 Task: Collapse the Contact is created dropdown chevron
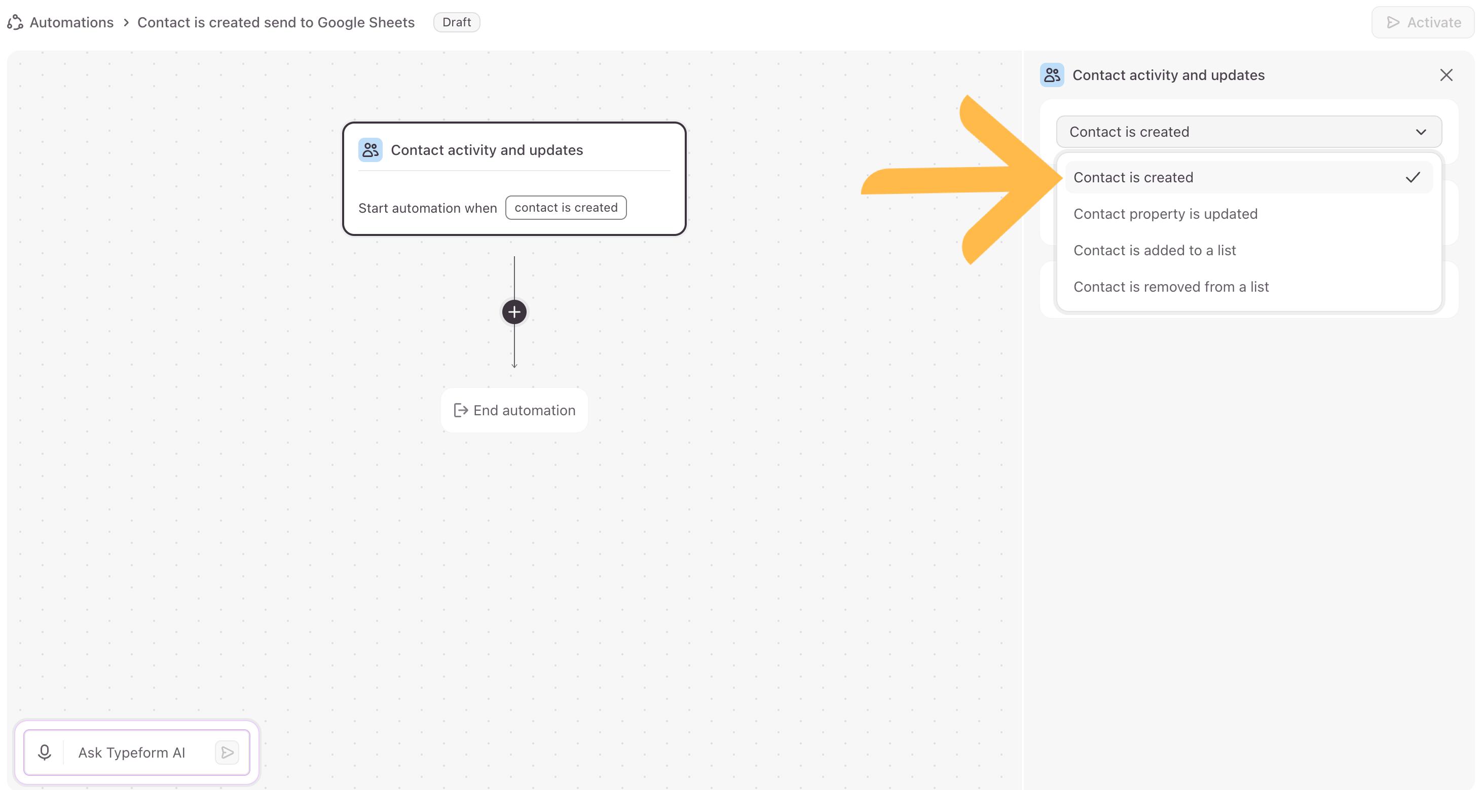click(x=1421, y=132)
